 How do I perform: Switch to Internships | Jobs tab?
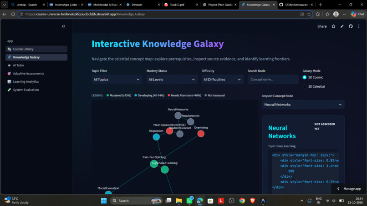click(66, 5)
